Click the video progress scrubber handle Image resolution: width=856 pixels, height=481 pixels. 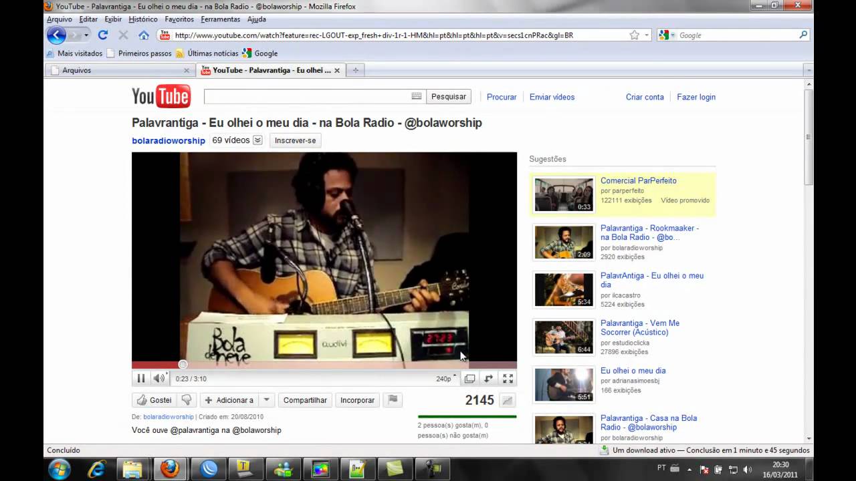coord(183,364)
